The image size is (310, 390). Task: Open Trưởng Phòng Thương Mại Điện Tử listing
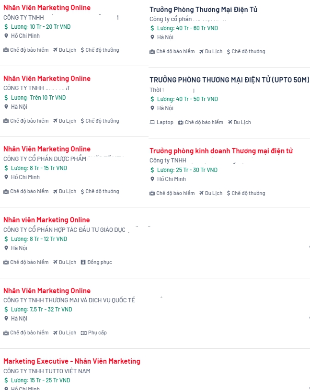point(203,9)
